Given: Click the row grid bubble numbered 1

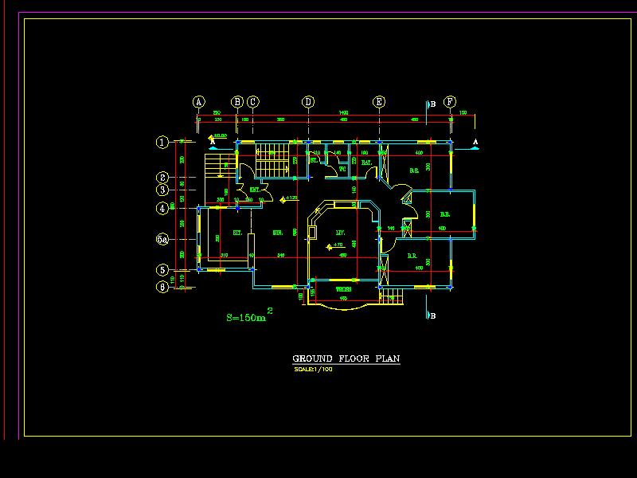Looking at the screenshot, I should click(162, 143).
